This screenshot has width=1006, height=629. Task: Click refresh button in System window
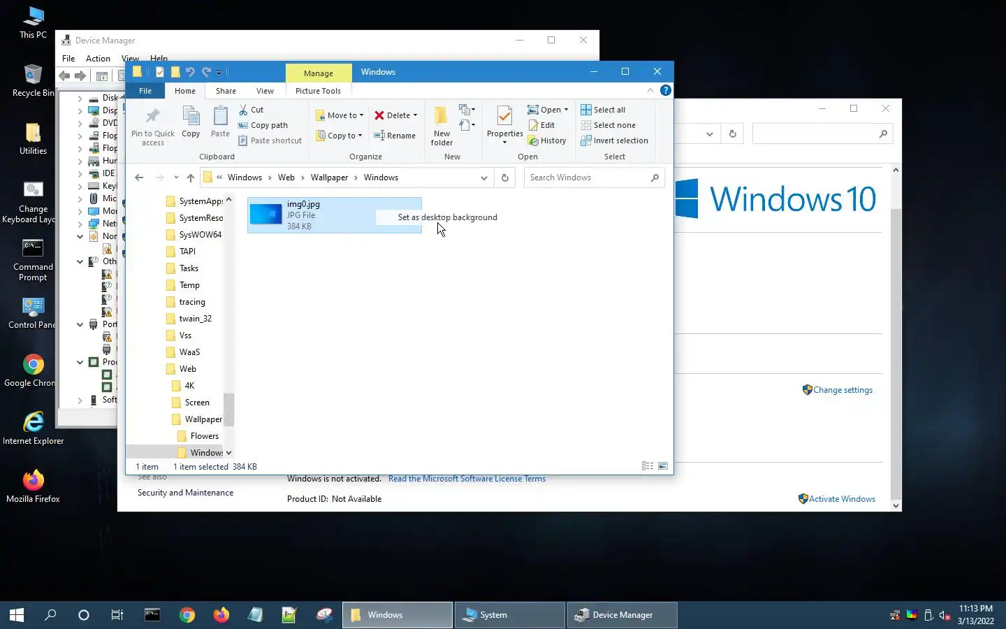pyautogui.click(x=732, y=133)
